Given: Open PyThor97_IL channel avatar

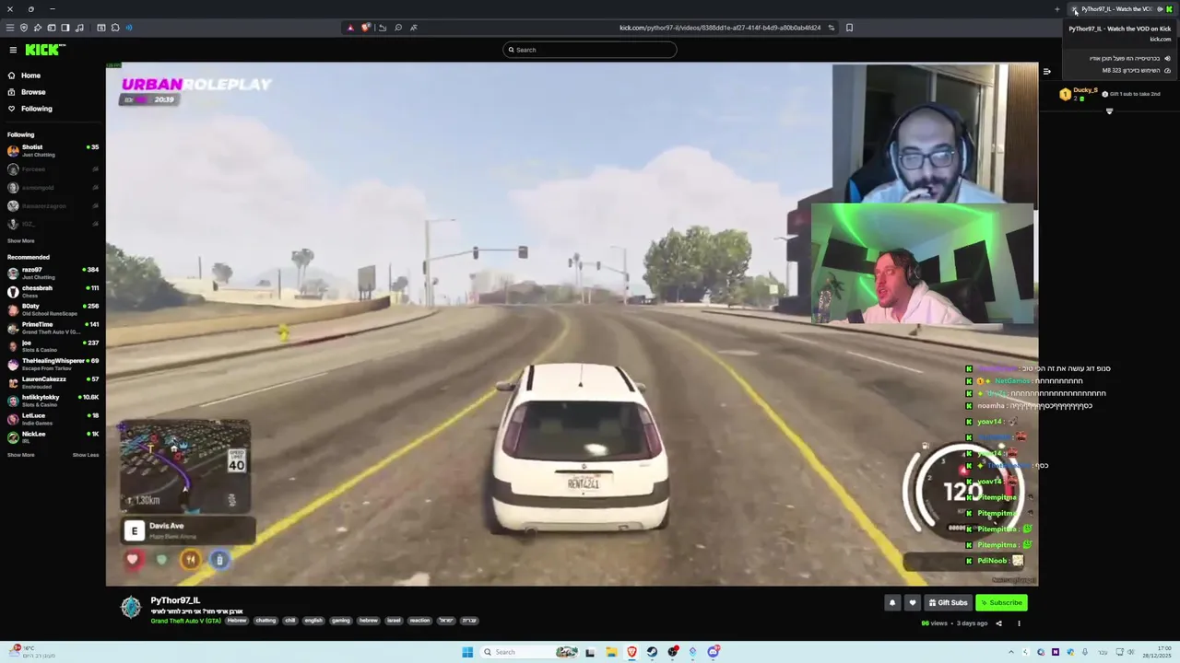Looking at the screenshot, I should 131,606.
